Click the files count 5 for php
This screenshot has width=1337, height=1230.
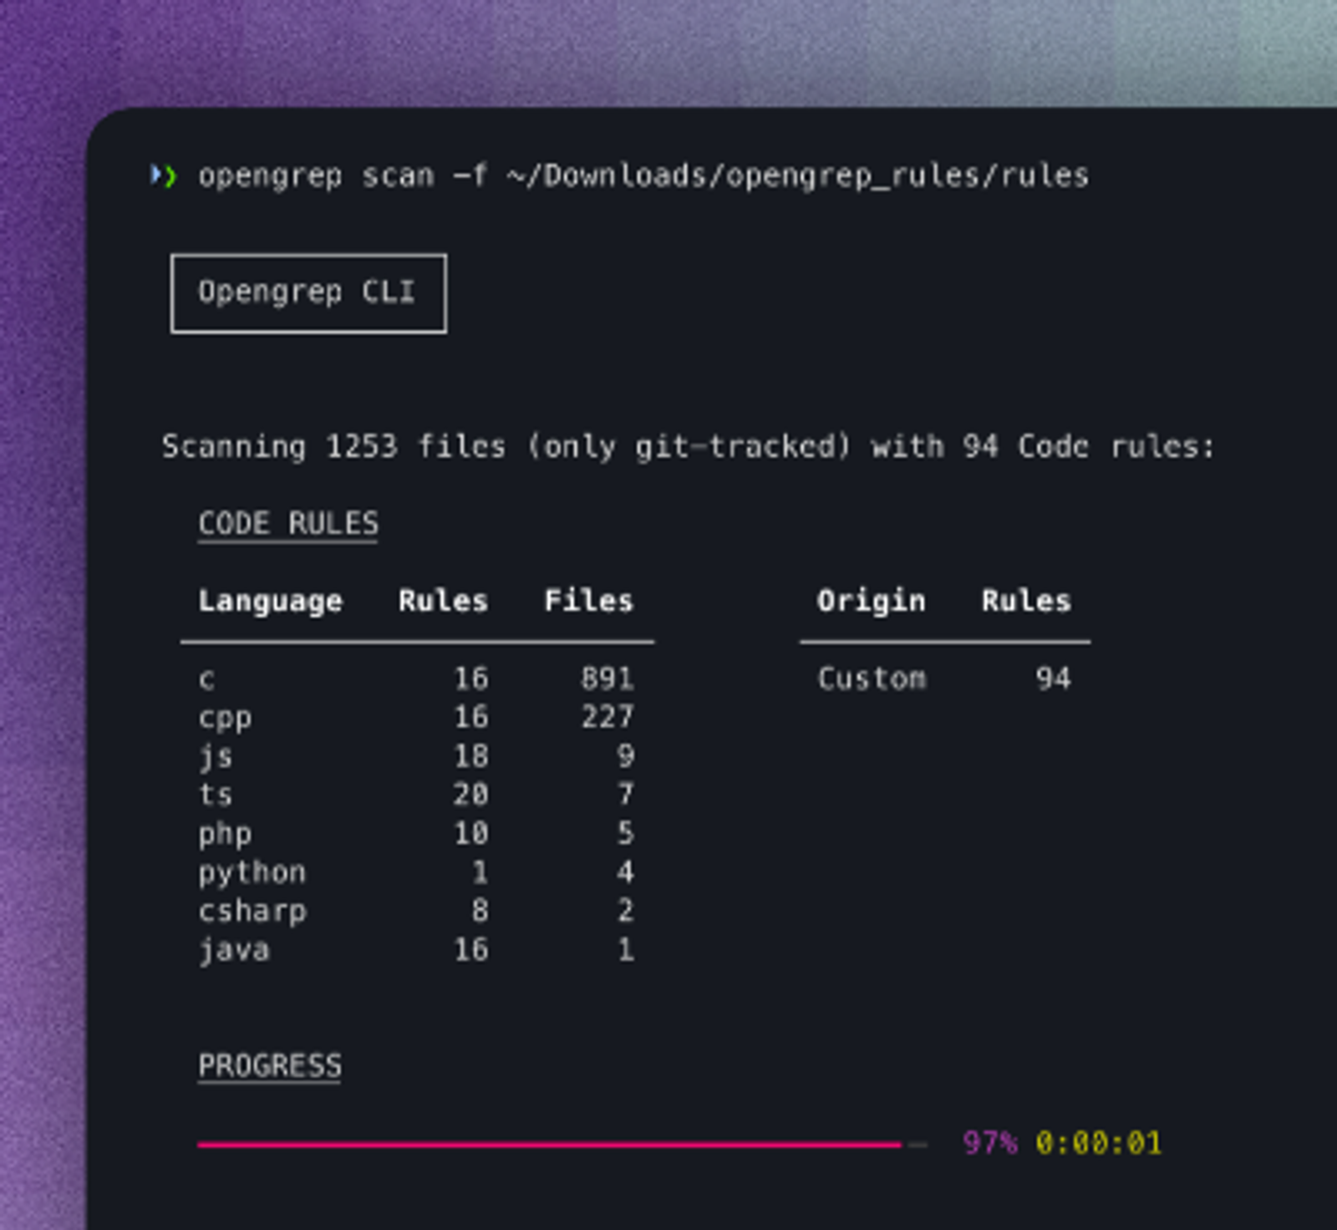(626, 833)
